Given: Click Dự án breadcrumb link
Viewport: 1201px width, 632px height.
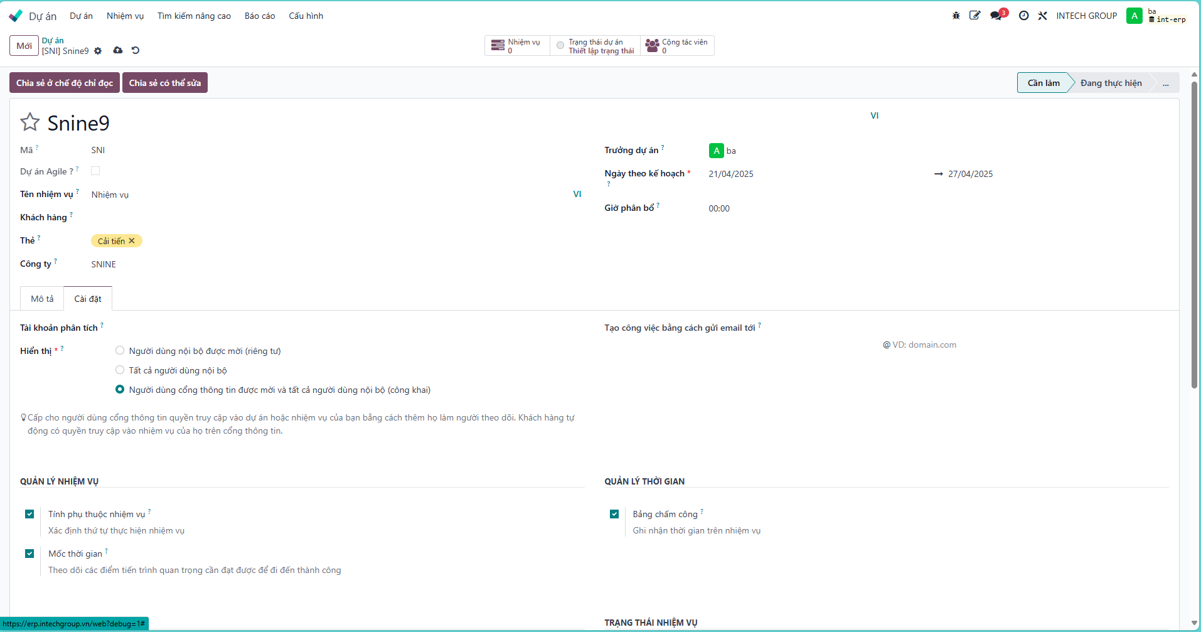Looking at the screenshot, I should pyautogui.click(x=53, y=40).
